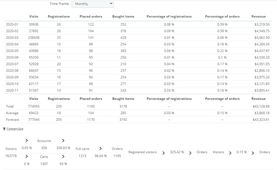
Task: Click the Conversion funnel icon
Action: [4, 129]
